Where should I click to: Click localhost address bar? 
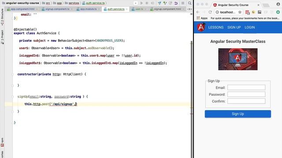[229, 12]
